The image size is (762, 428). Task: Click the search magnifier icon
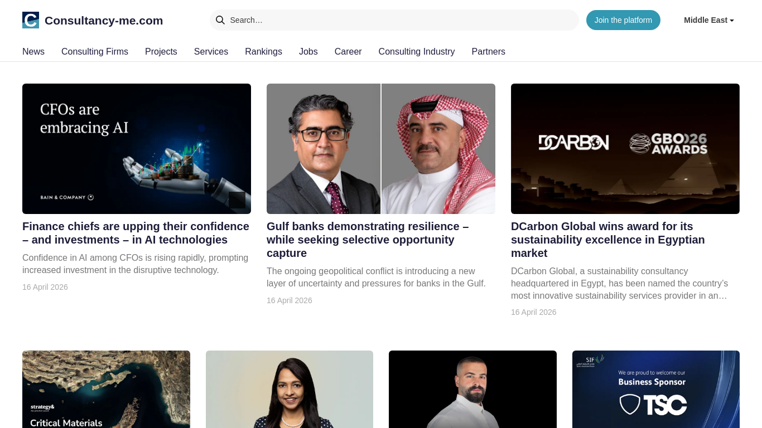pyautogui.click(x=220, y=20)
